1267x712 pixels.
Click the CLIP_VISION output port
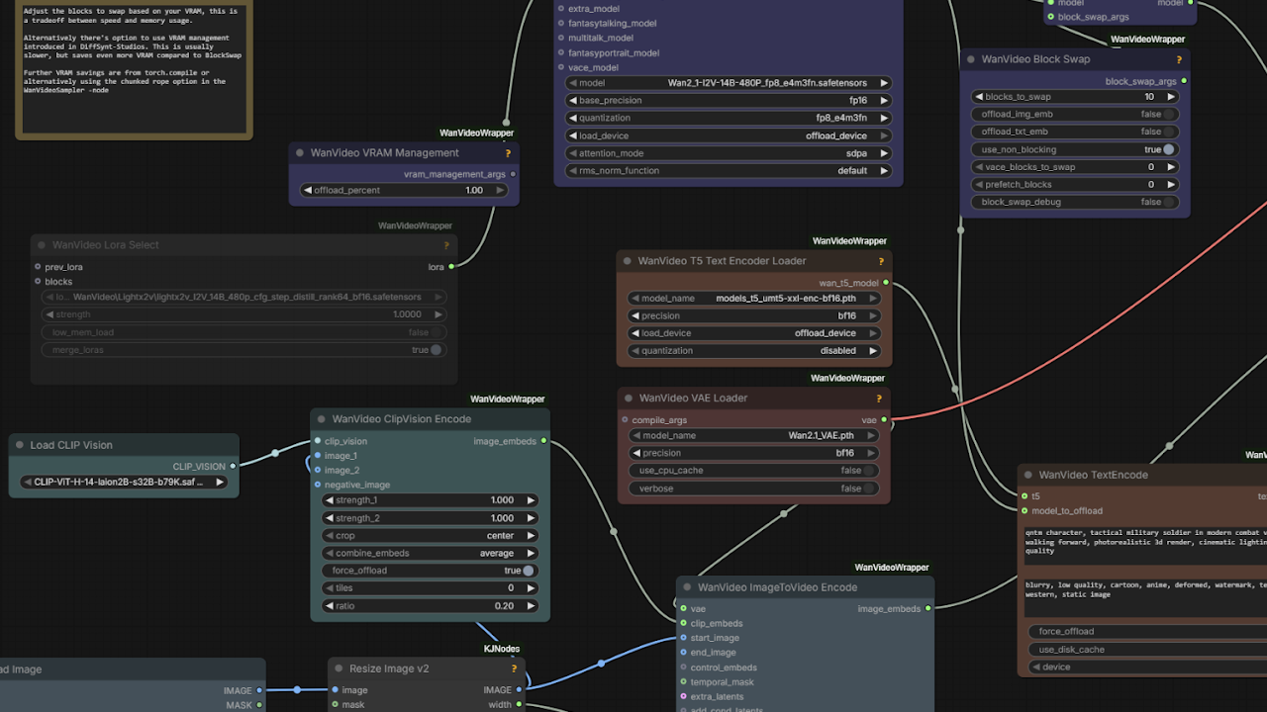(234, 466)
